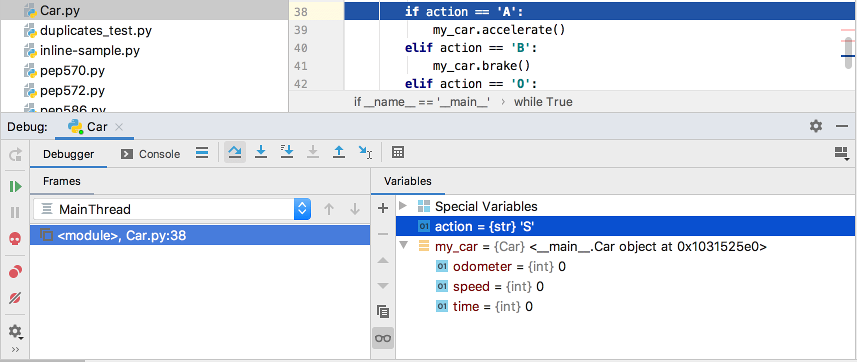Viewport: 857px width, 362px height.
Task: Click the Step Over button
Action: [x=235, y=152]
